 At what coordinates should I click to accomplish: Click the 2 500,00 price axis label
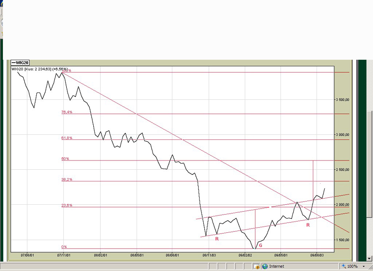342,170
